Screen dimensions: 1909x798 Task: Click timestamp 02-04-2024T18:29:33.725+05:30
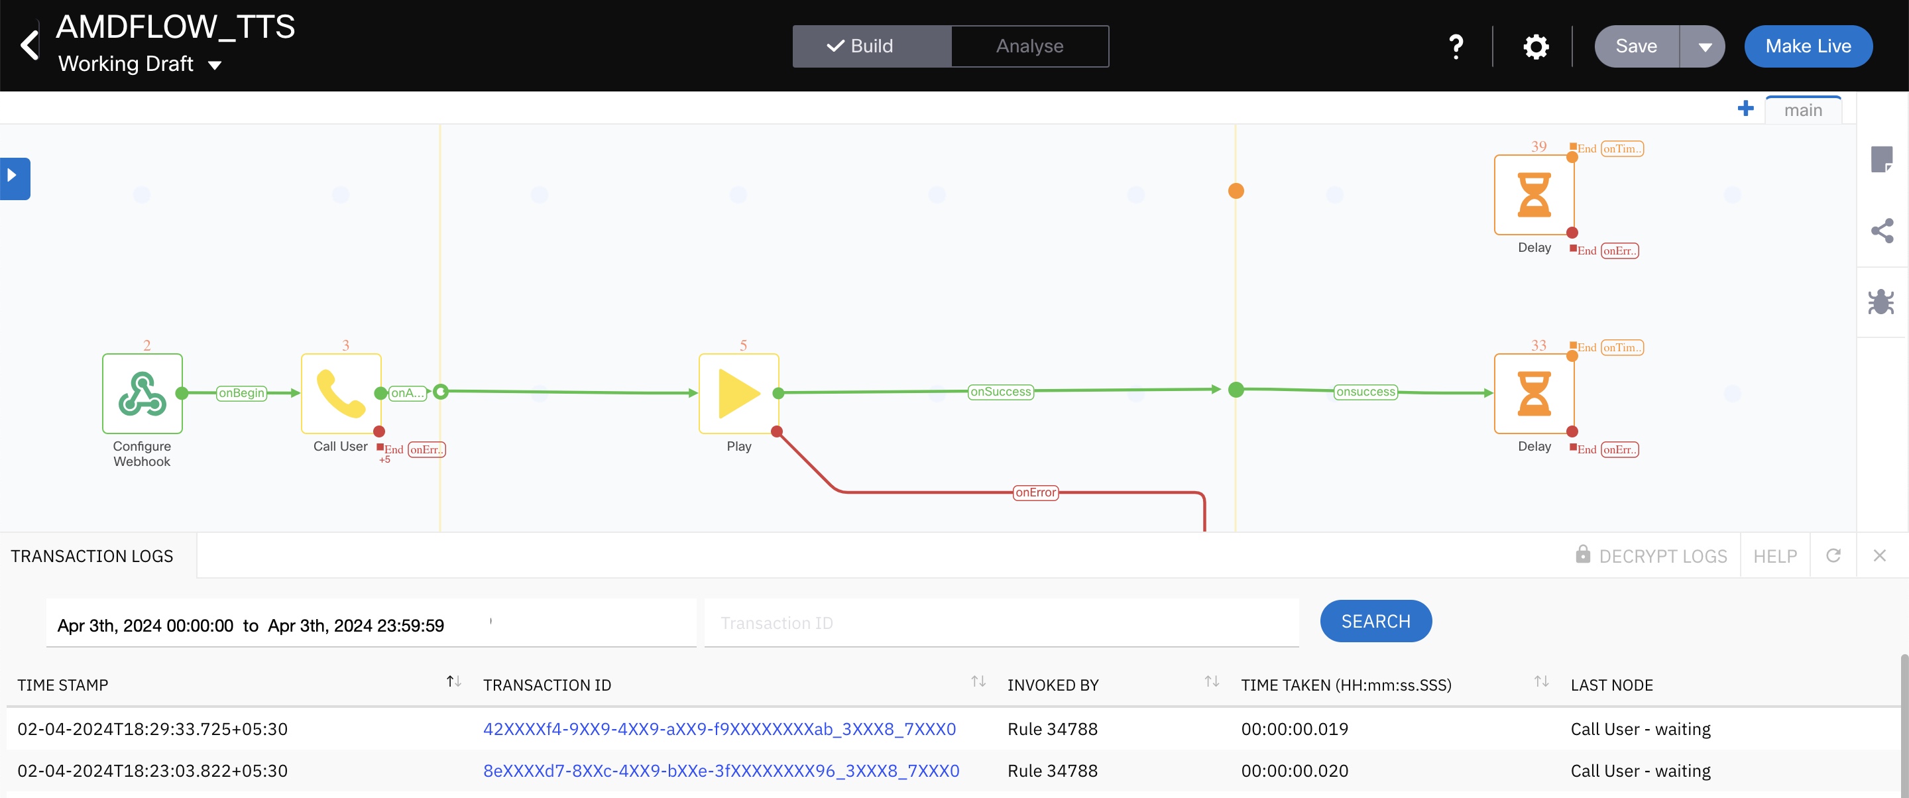pyautogui.click(x=152, y=729)
